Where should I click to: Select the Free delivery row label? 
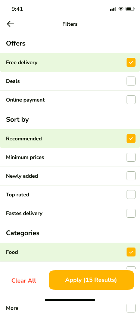click(x=22, y=62)
